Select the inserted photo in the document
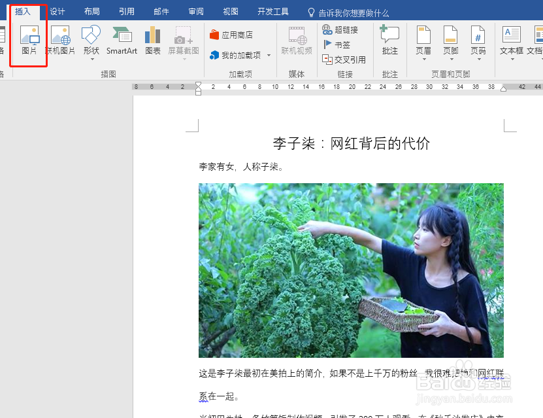This screenshot has width=543, height=418. pyautogui.click(x=351, y=270)
